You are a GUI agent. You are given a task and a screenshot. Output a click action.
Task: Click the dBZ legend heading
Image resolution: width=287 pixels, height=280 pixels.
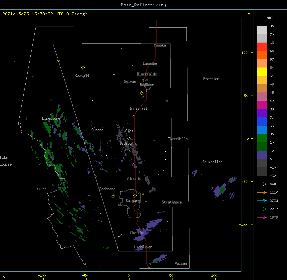click(x=270, y=18)
